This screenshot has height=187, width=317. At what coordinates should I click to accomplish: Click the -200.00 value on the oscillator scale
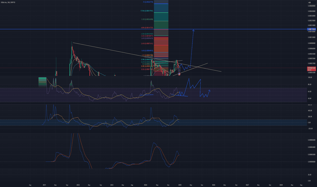point(310,129)
